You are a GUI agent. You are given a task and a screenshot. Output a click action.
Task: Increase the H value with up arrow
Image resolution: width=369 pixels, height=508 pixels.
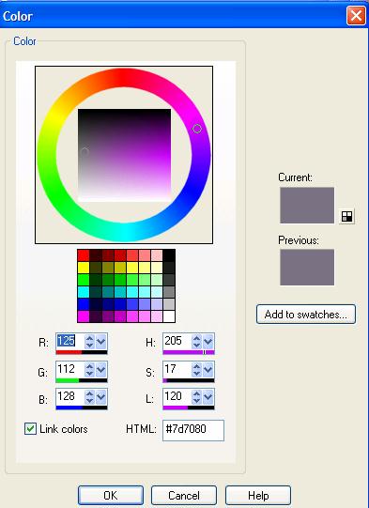196,338
